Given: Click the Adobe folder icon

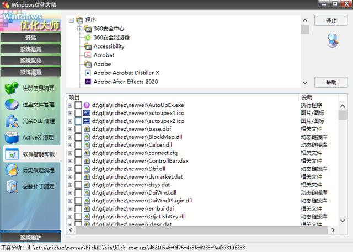Looking at the screenshot, I should pyautogui.click(x=88, y=64).
